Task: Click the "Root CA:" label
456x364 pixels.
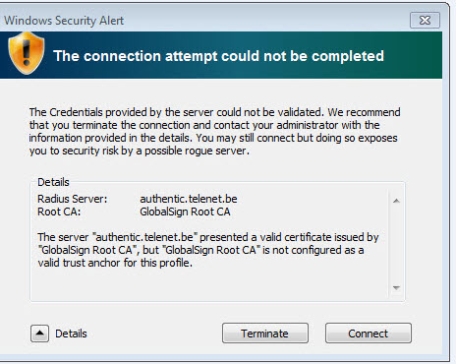Action: click(x=59, y=212)
